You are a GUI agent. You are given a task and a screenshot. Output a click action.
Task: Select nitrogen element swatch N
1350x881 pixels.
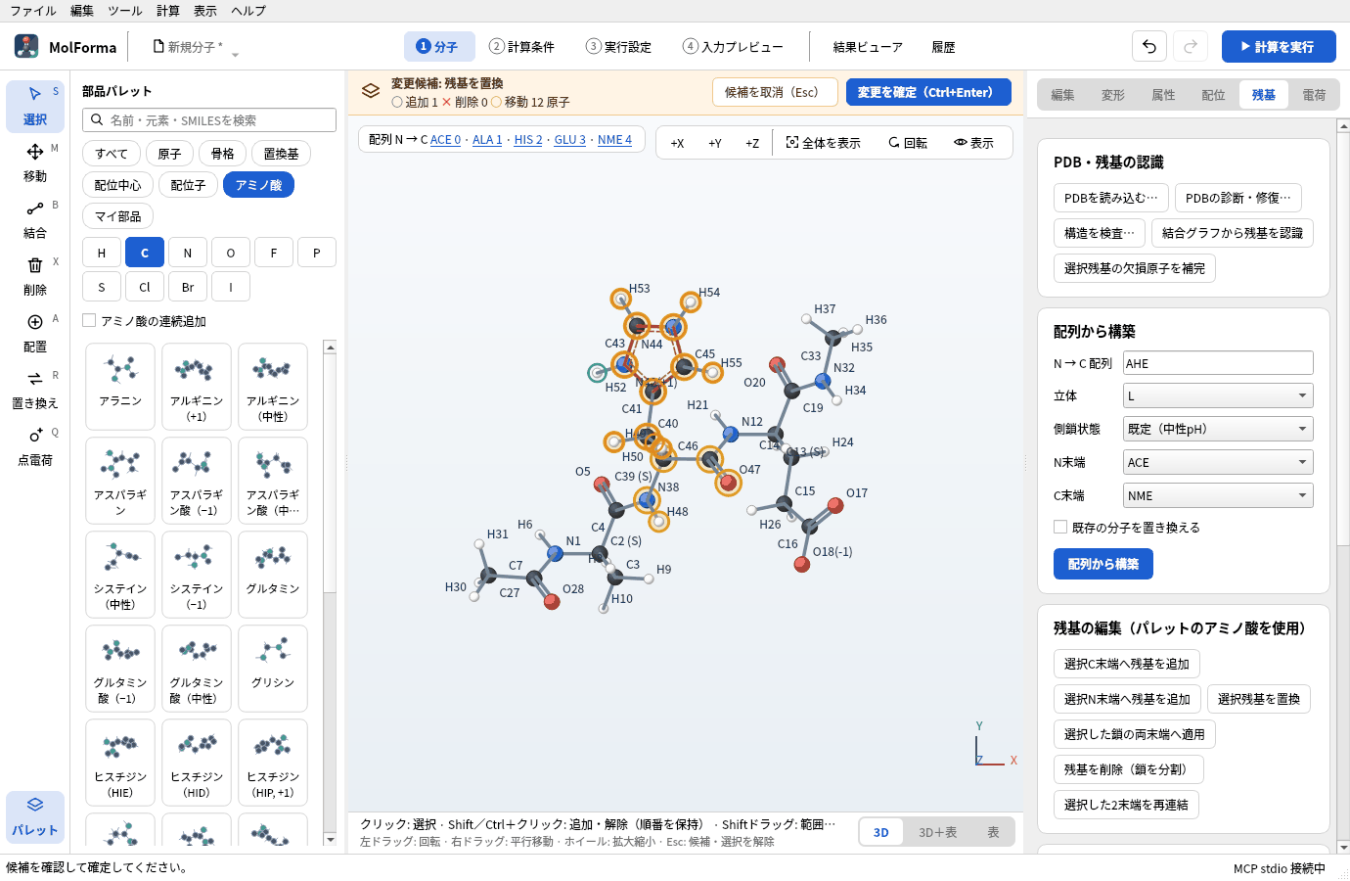tap(188, 253)
